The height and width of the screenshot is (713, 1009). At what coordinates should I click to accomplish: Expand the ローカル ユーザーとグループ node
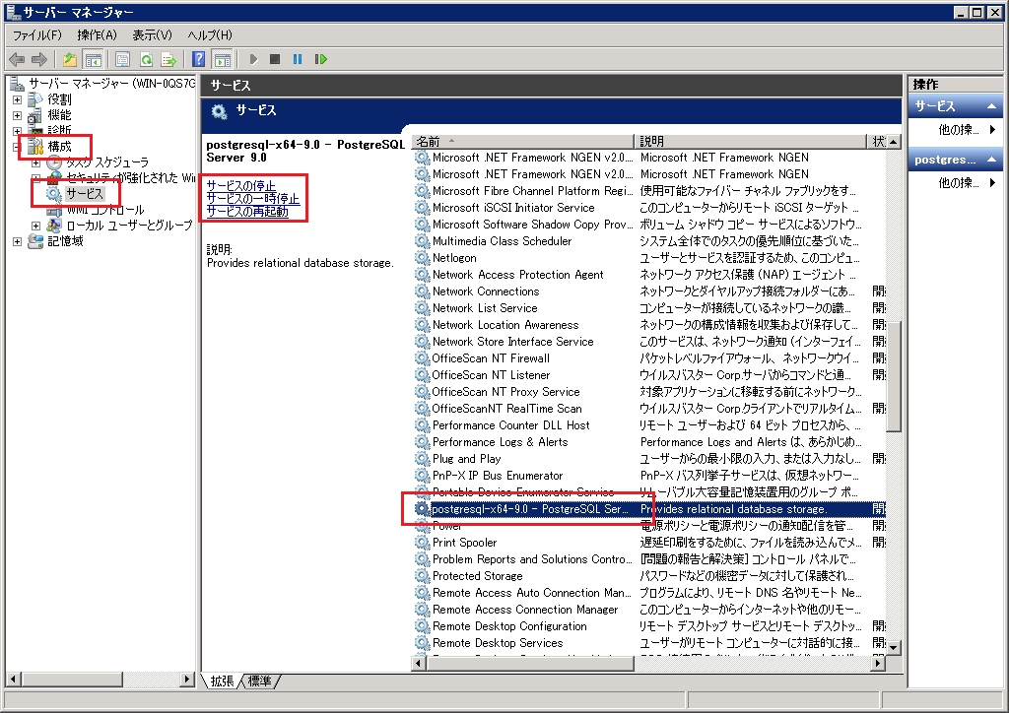pos(35,226)
